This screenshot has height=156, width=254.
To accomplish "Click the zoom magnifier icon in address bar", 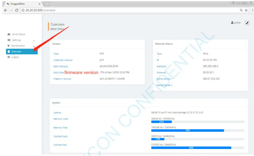I will coord(241,10).
